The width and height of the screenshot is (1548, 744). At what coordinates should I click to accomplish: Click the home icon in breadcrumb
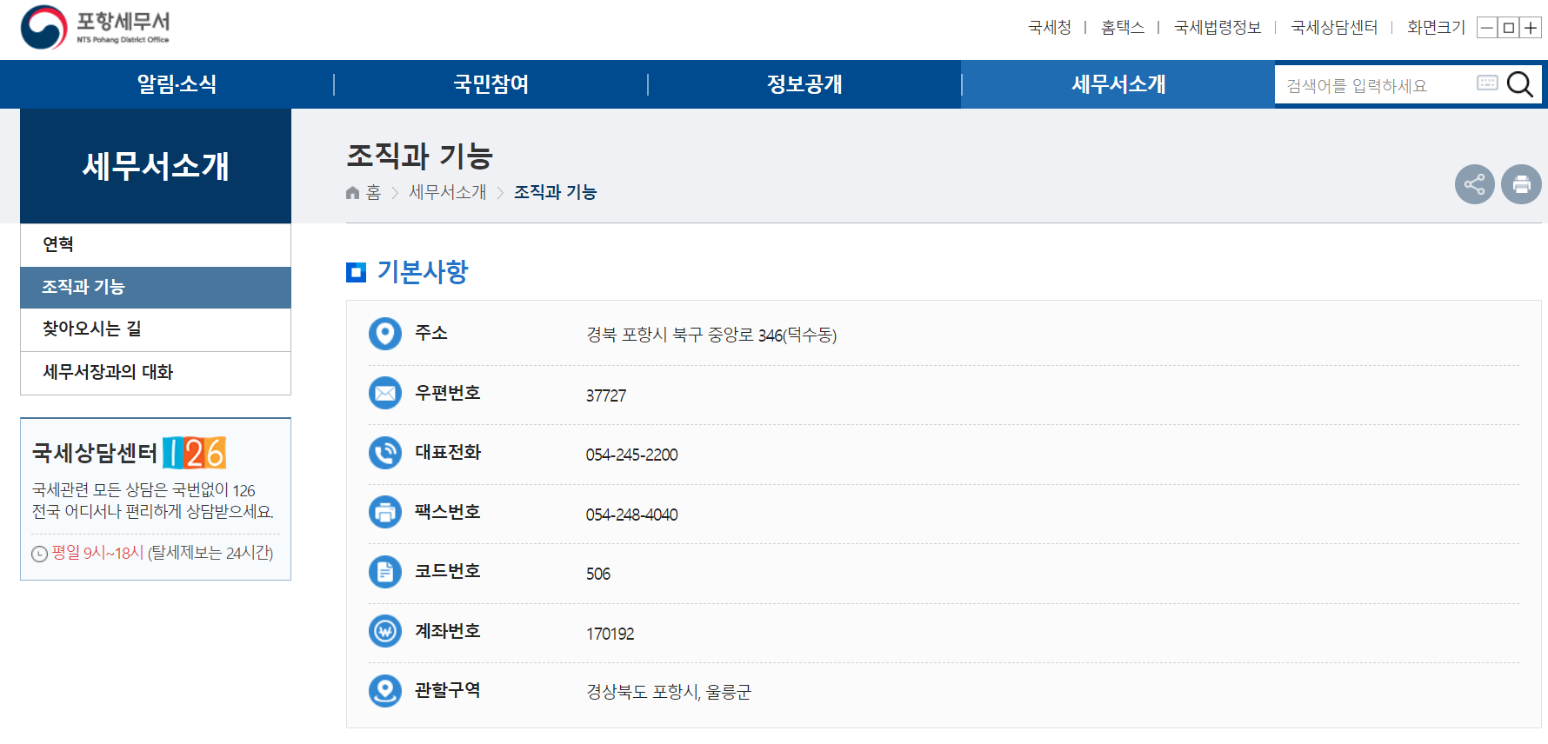point(352,193)
